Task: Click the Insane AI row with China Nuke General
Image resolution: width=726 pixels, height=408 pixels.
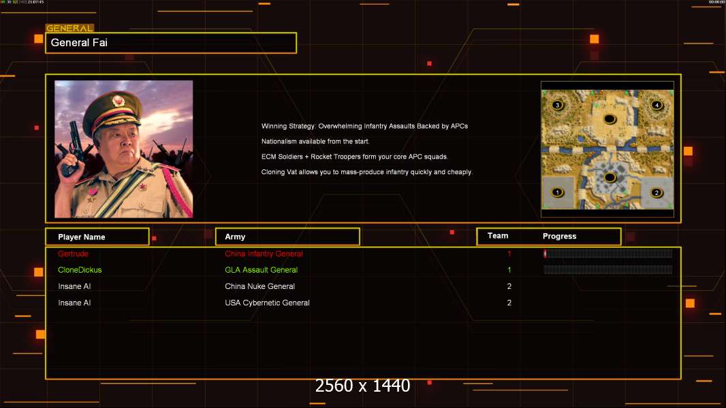Action: coord(363,286)
